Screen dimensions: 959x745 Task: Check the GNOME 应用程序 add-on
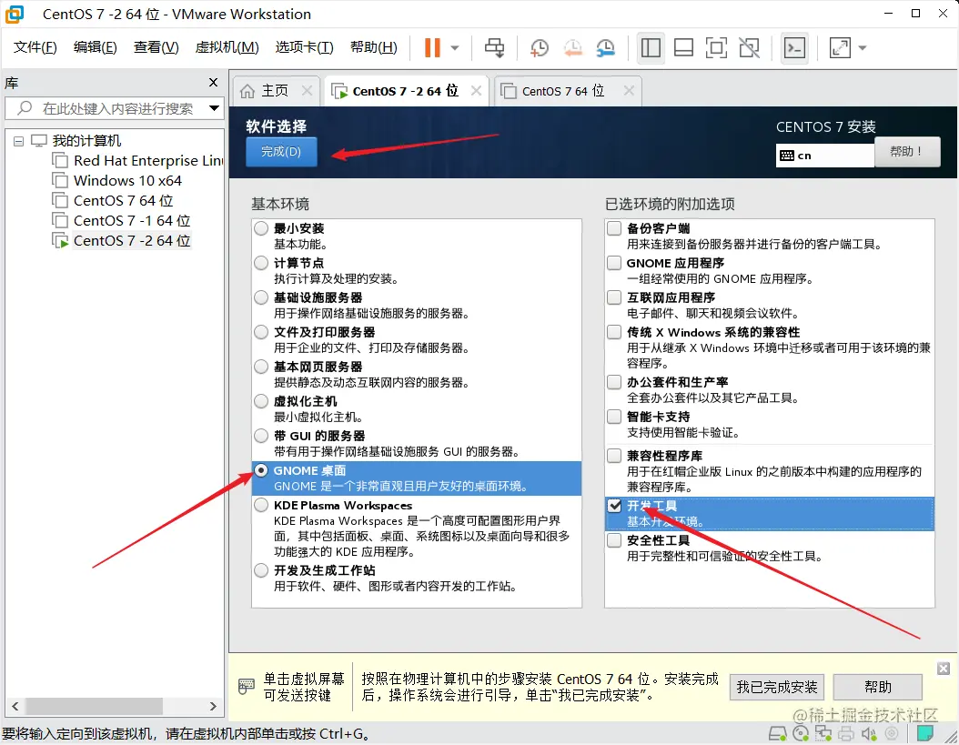pos(614,263)
